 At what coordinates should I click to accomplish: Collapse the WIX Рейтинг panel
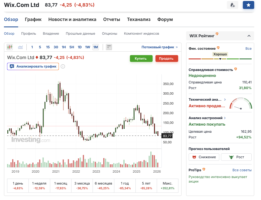click(248, 36)
